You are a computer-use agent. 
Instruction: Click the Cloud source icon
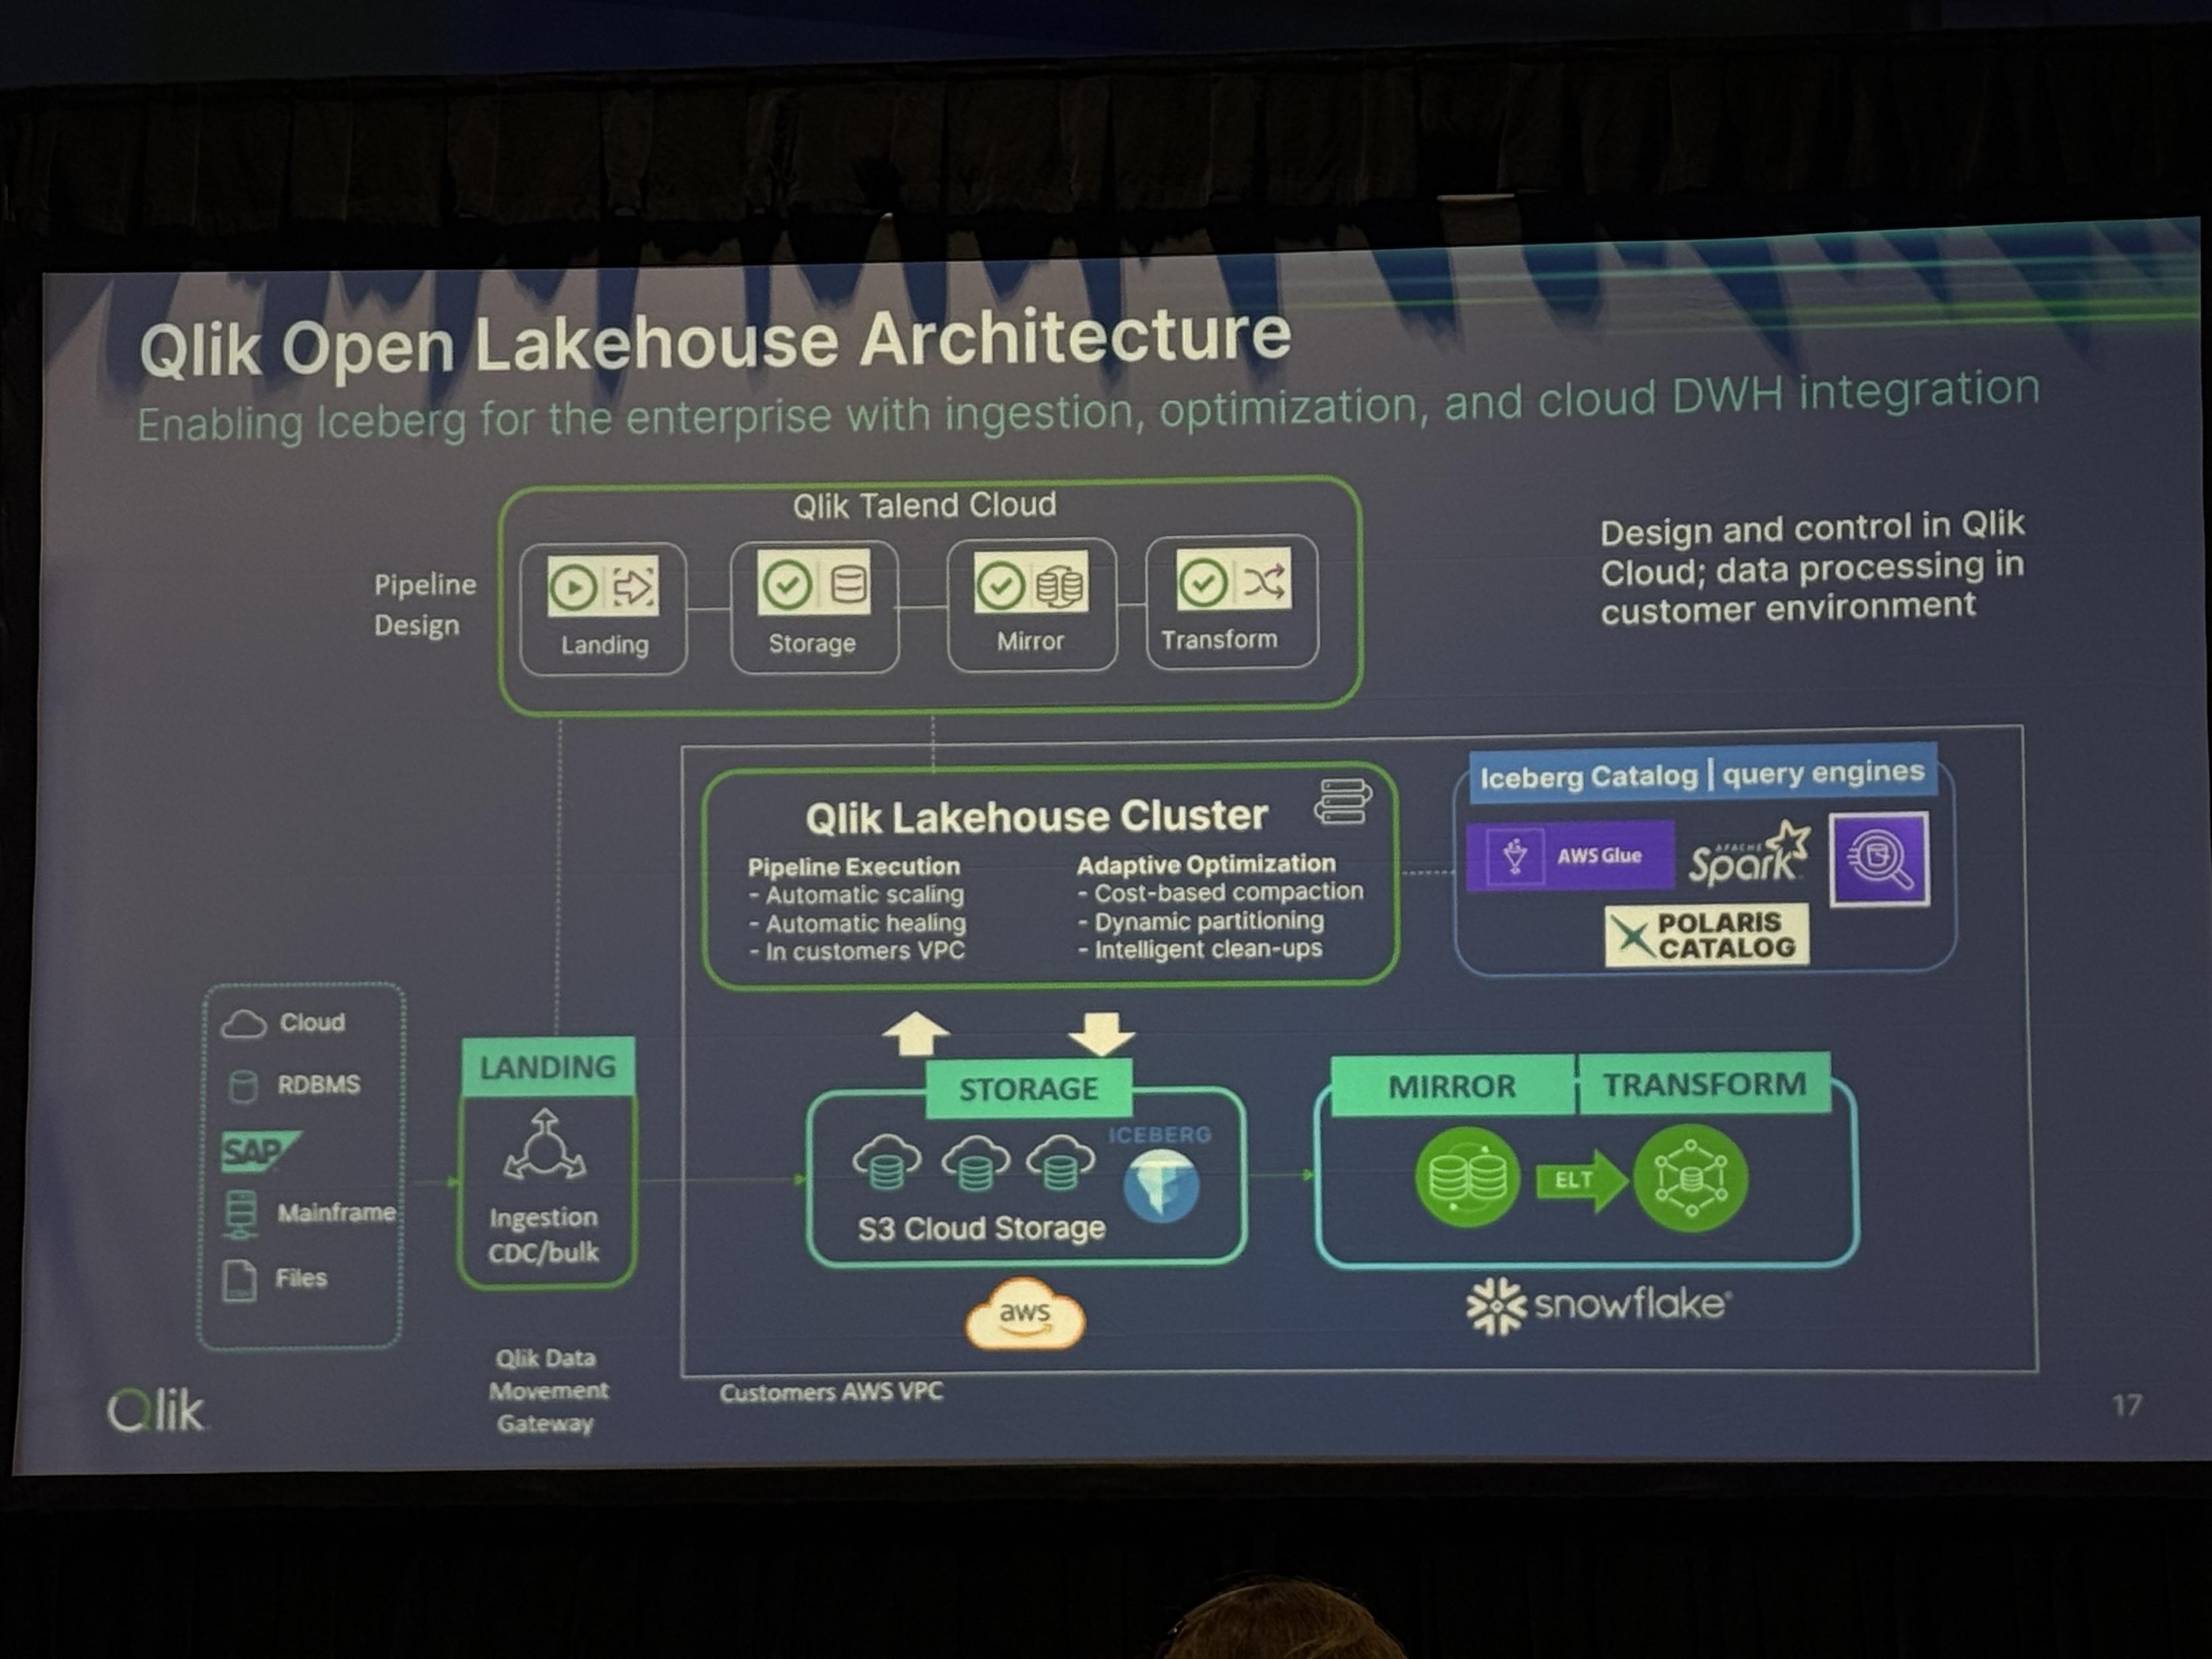(243, 1024)
